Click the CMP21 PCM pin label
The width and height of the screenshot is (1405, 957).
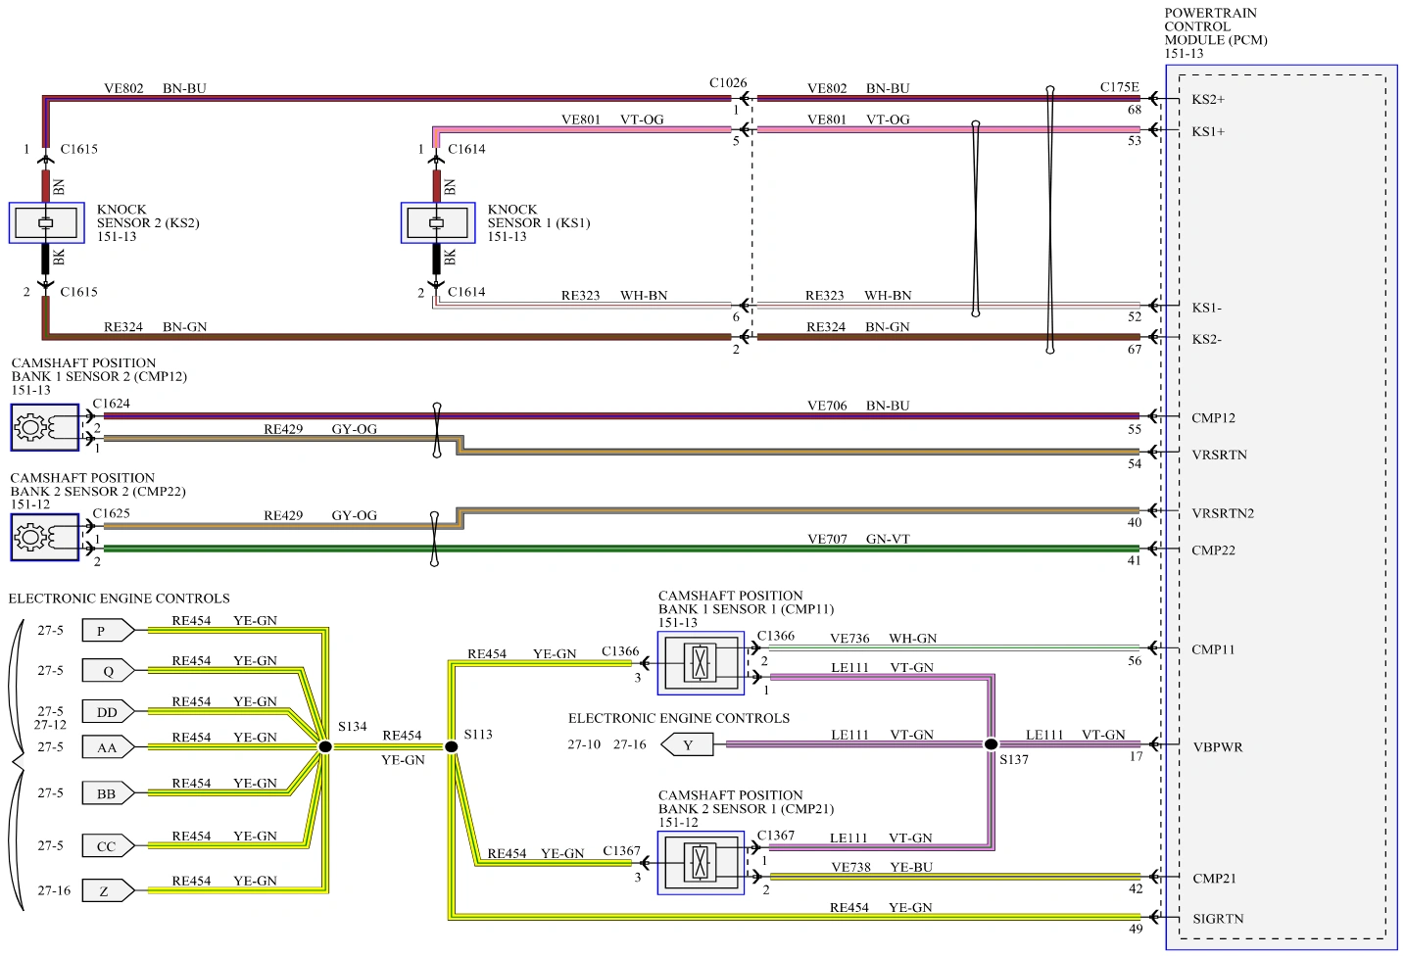pos(1214,879)
